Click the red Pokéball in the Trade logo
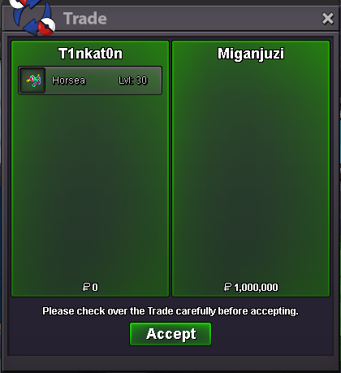 click(46, 27)
